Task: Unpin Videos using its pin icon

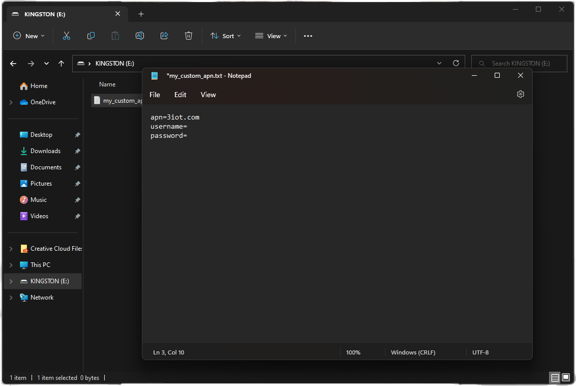Action: pyautogui.click(x=77, y=216)
